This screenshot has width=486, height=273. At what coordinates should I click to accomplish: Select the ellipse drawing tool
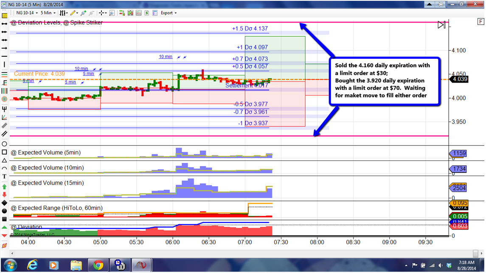[x=4, y=144]
